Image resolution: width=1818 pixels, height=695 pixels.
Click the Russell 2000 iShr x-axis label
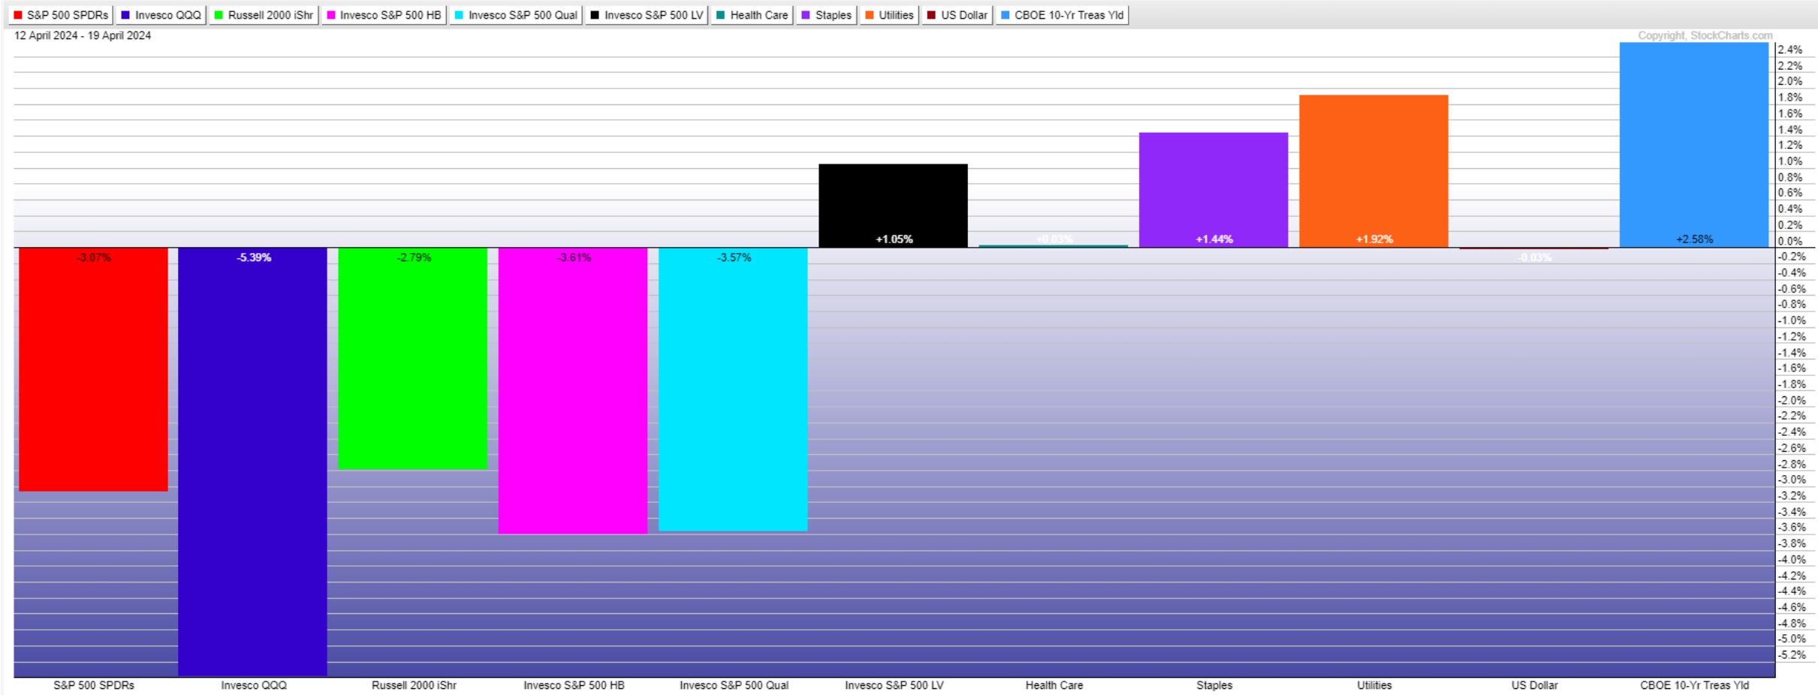tap(414, 685)
